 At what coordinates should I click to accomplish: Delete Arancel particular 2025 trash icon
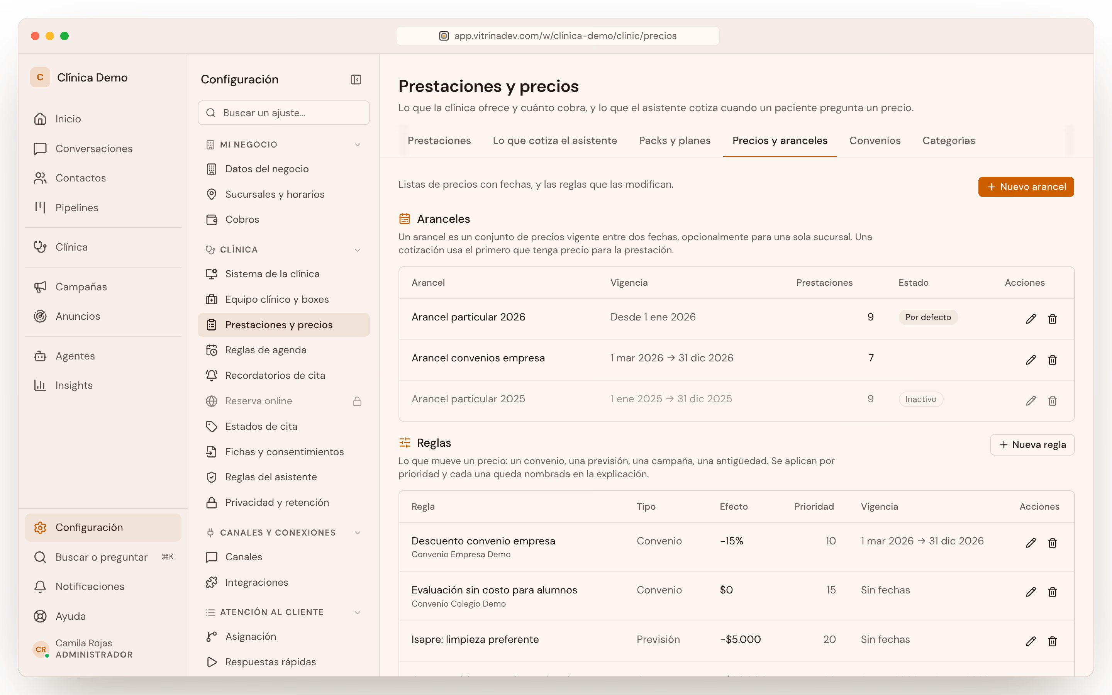1052,400
